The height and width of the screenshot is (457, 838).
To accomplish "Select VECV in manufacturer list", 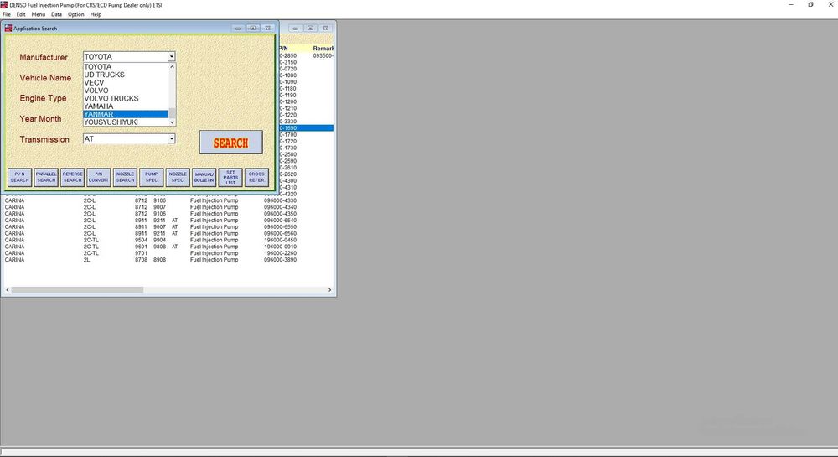I will pyautogui.click(x=126, y=83).
